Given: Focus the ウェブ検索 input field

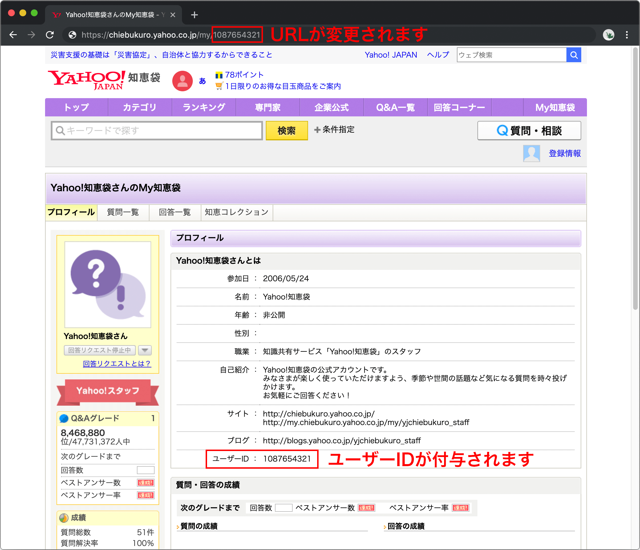Looking at the screenshot, I should pyautogui.click(x=511, y=55).
